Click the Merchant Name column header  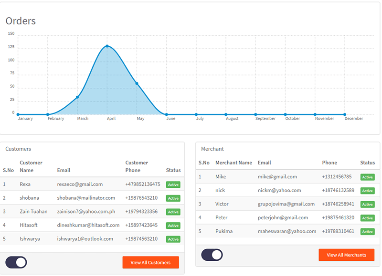[233, 163]
